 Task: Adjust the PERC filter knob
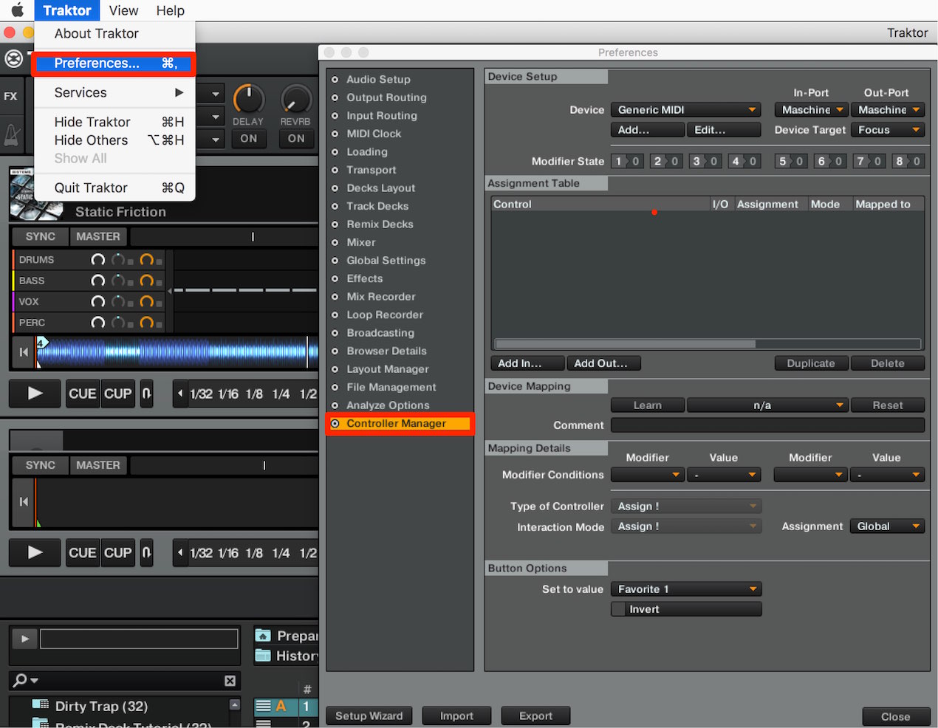tap(118, 323)
